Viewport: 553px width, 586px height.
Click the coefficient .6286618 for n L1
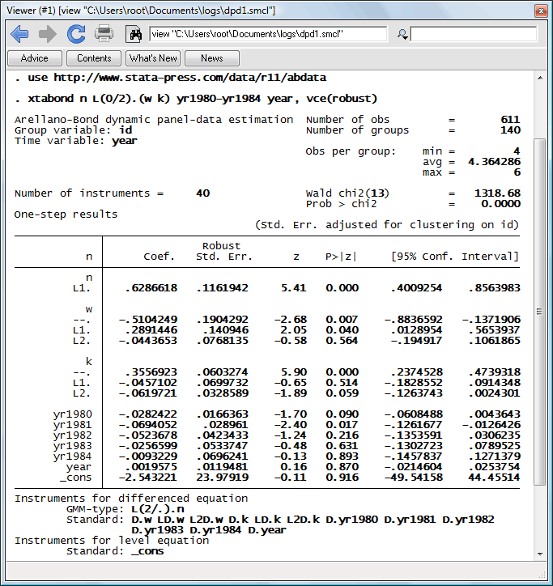coord(151,288)
